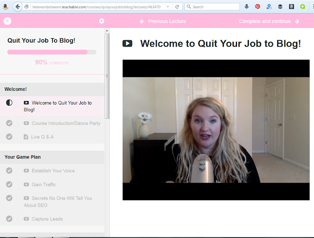Click the Welcome! section header
Image resolution: width=314 pixels, height=238 pixels.
pyautogui.click(x=52, y=89)
